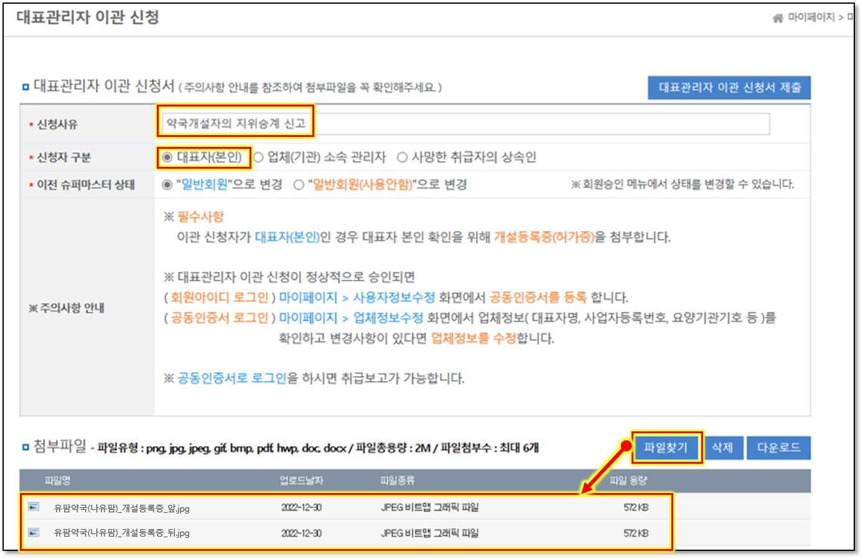Click the 다운로드 button
Image resolution: width=863 pixels, height=559 pixels.
tap(778, 448)
